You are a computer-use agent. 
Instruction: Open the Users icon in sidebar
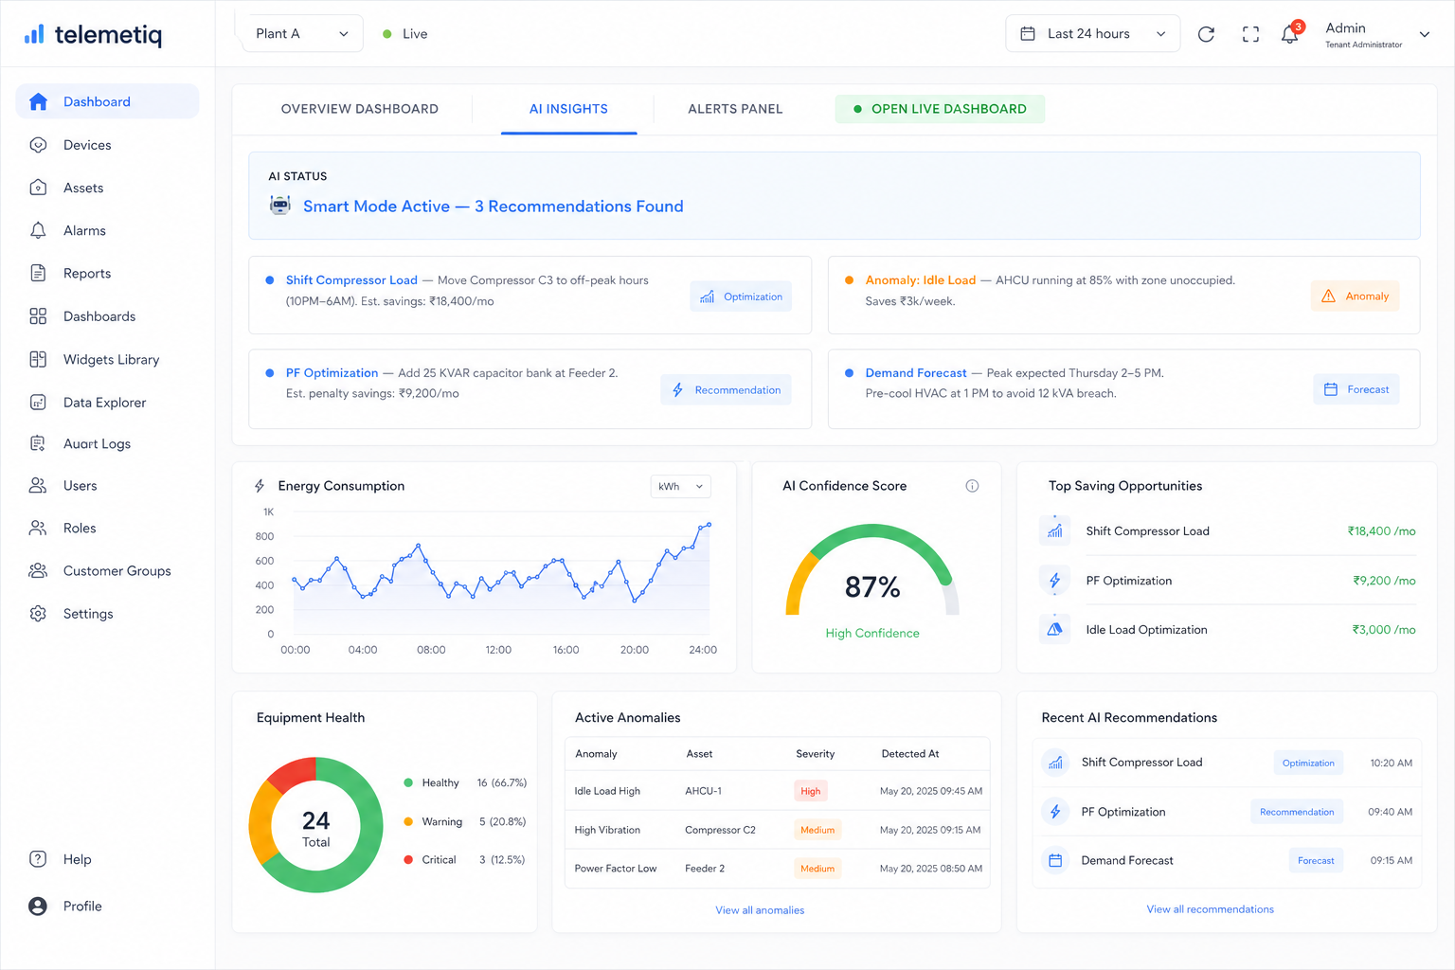pos(38,485)
